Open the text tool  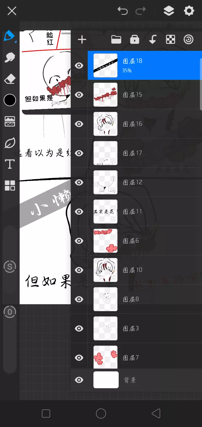pyautogui.click(x=10, y=164)
